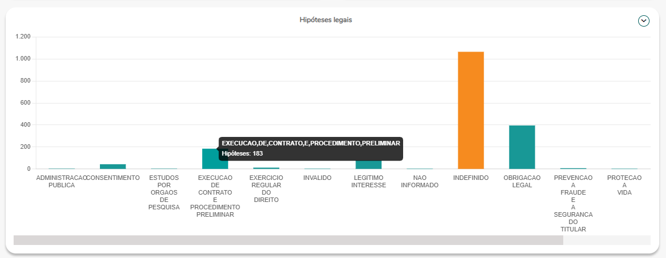
Task: Expand the Hipóteses legais chart options chevron
Action: (x=643, y=21)
